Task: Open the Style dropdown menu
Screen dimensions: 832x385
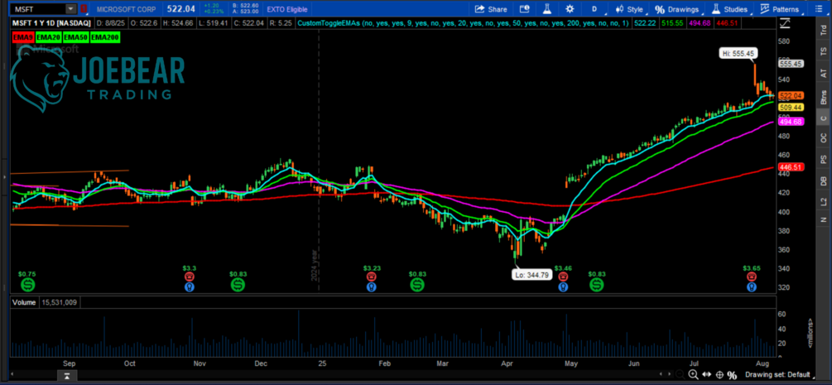Action: 629,9
